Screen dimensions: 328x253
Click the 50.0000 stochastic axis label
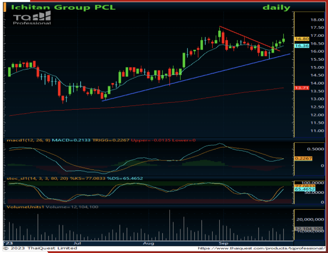[314, 193]
